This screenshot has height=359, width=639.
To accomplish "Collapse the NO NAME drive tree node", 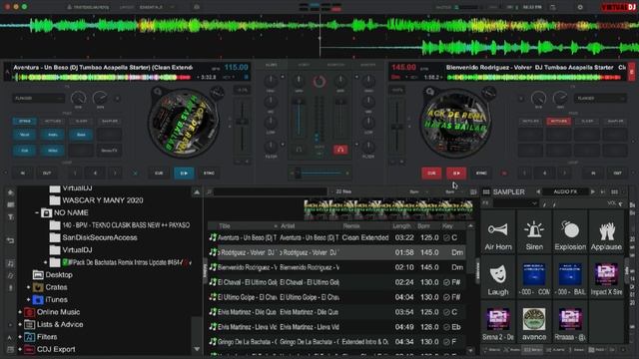I will [x=37, y=212].
